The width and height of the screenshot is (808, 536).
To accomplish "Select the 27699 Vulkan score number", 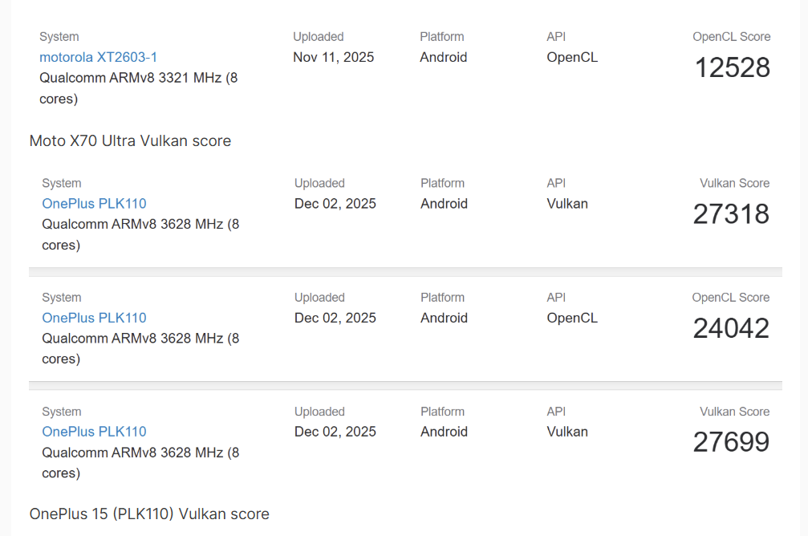I will [x=731, y=442].
